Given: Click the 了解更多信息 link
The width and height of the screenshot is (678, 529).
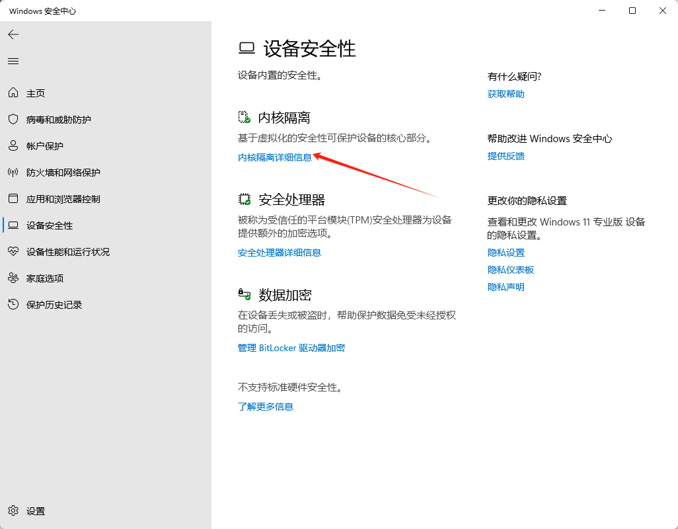Looking at the screenshot, I should pos(266,407).
